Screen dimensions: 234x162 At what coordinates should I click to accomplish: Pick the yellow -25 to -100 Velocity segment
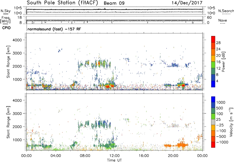(213, 128)
